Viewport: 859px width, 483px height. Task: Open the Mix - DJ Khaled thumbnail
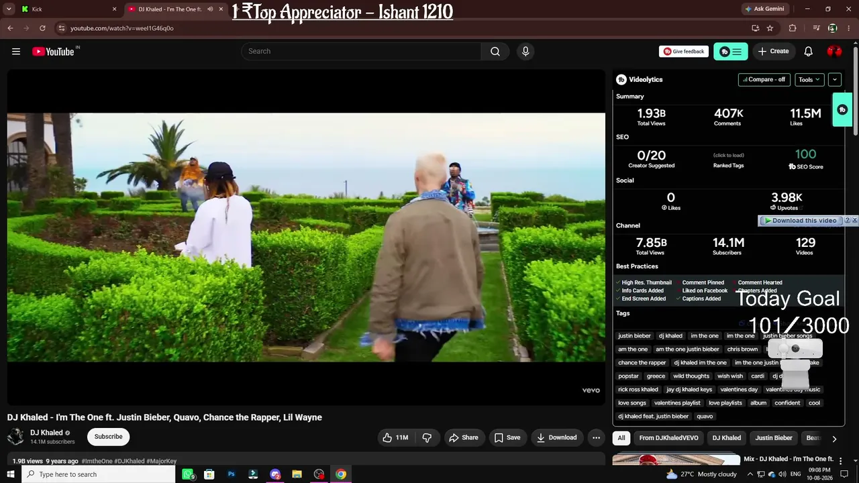676,460
